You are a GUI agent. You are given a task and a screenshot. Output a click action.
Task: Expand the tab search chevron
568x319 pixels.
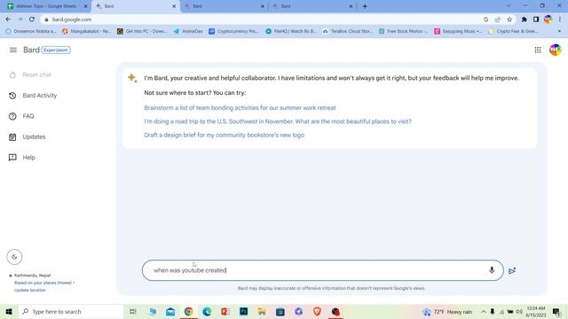click(509, 6)
